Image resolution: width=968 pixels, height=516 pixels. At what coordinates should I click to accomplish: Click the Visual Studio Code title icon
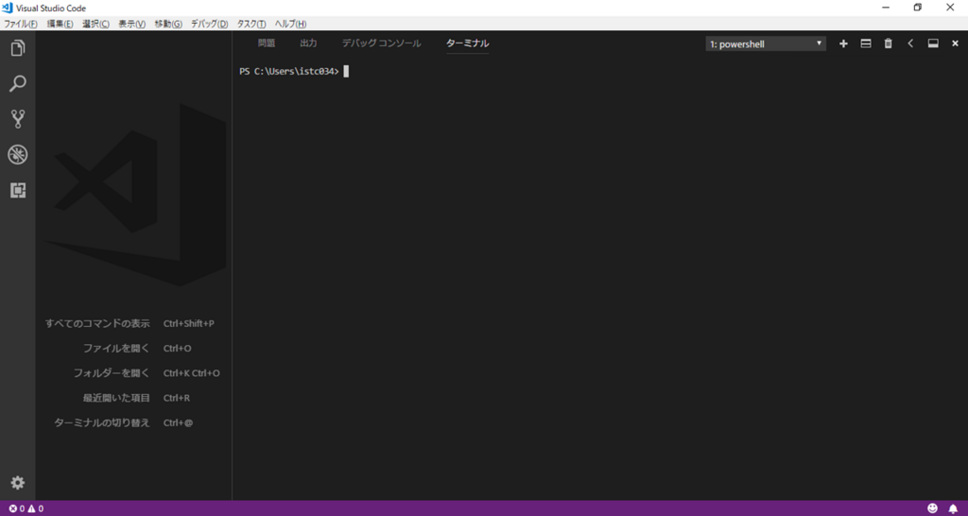point(8,8)
